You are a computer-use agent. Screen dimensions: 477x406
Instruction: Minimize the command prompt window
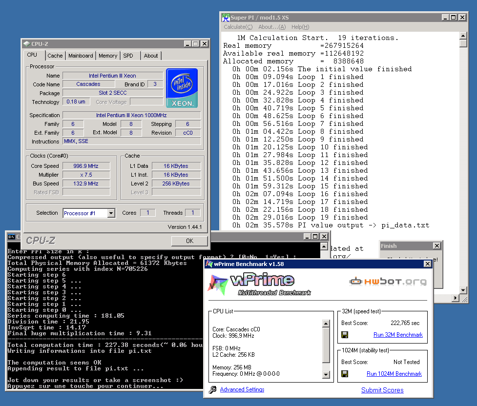tap(307, 236)
